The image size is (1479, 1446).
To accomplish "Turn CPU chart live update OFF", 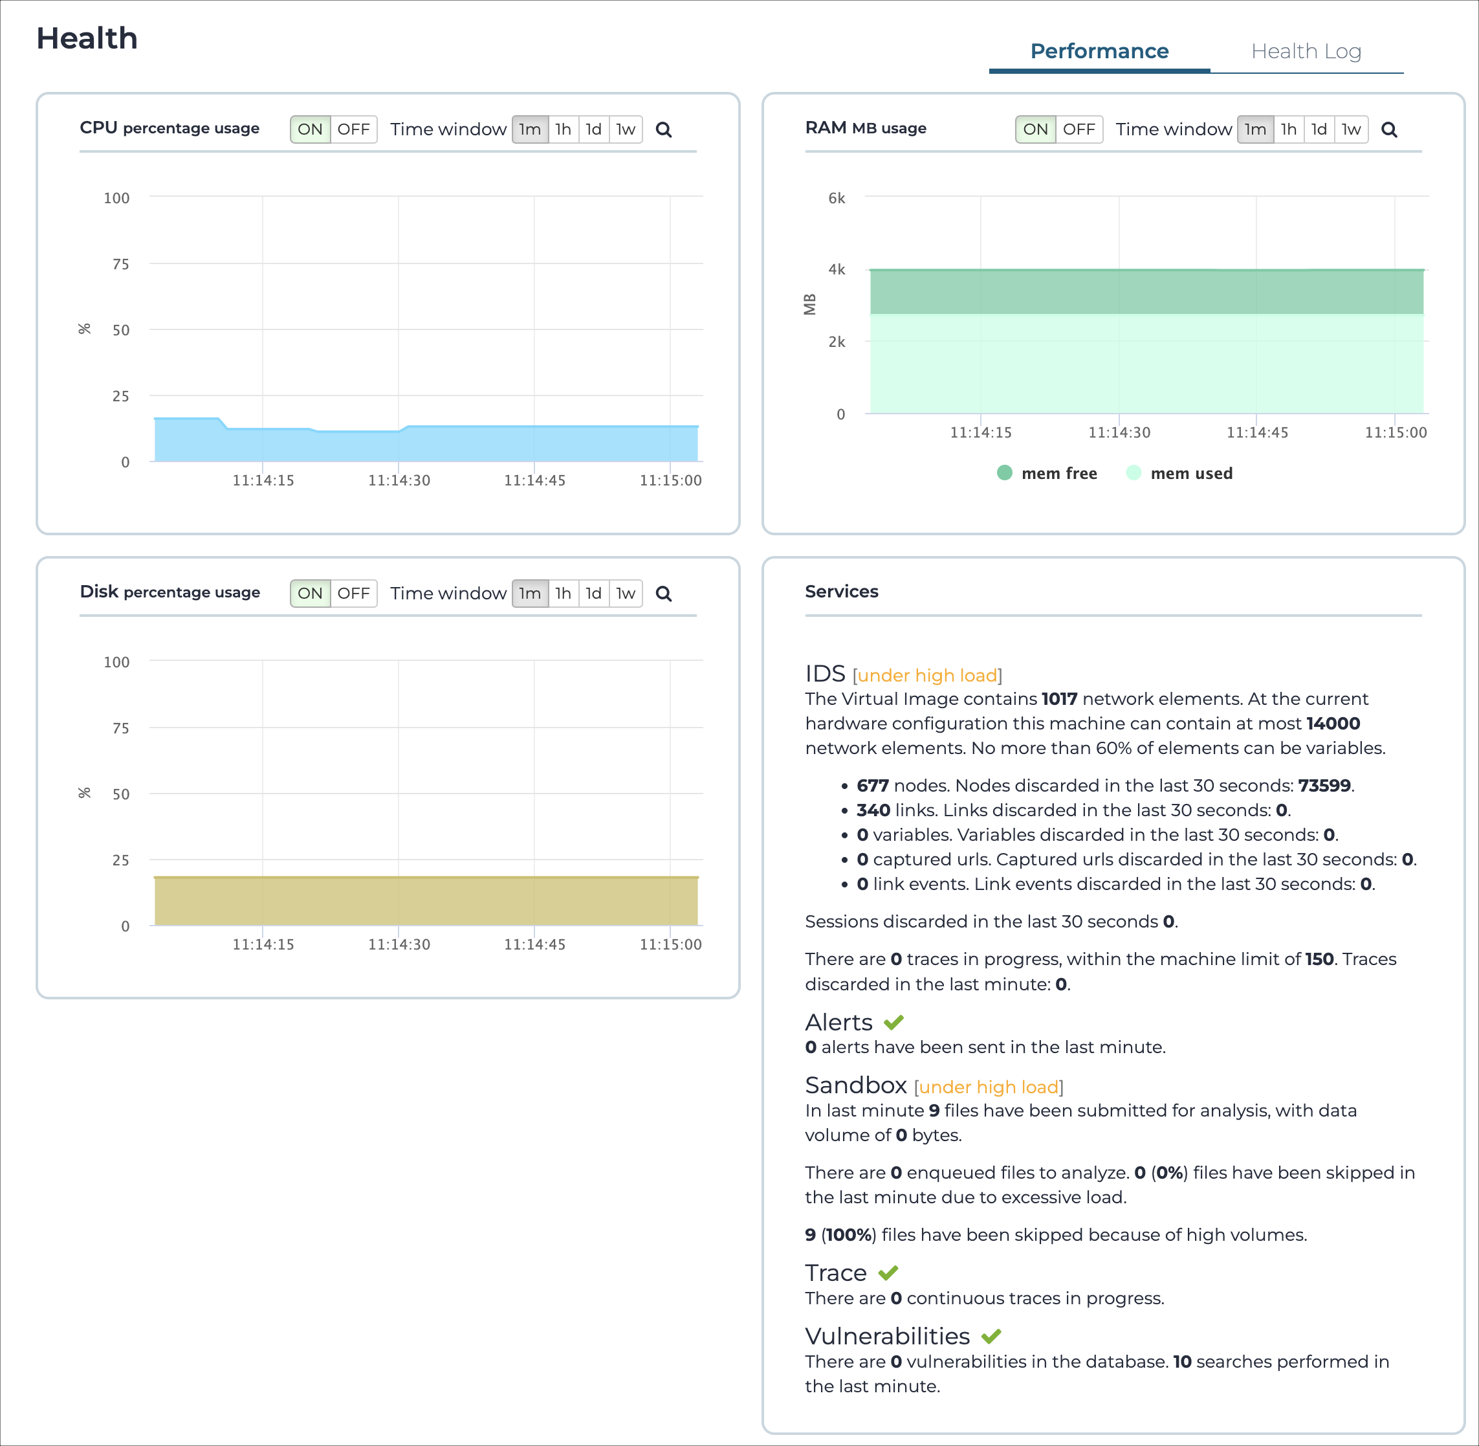I will tap(354, 129).
